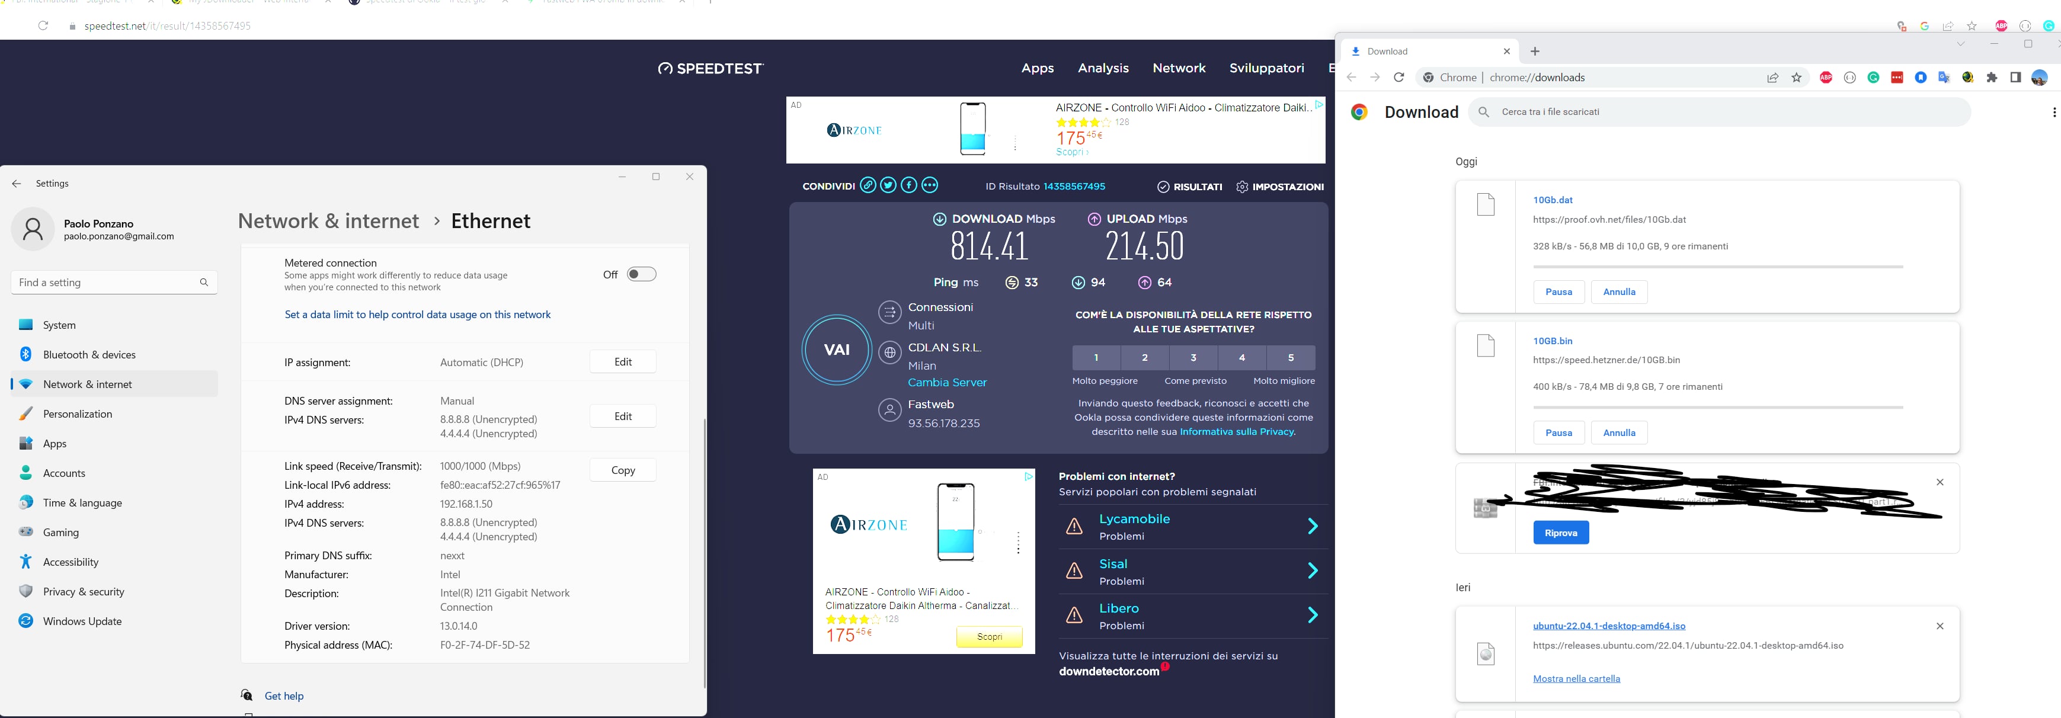Open Accounts settings
2061x718 pixels.
pyautogui.click(x=114, y=473)
